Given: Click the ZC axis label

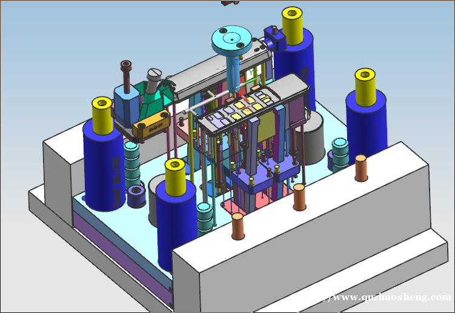Looking at the screenshot, I should coord(238,62).
